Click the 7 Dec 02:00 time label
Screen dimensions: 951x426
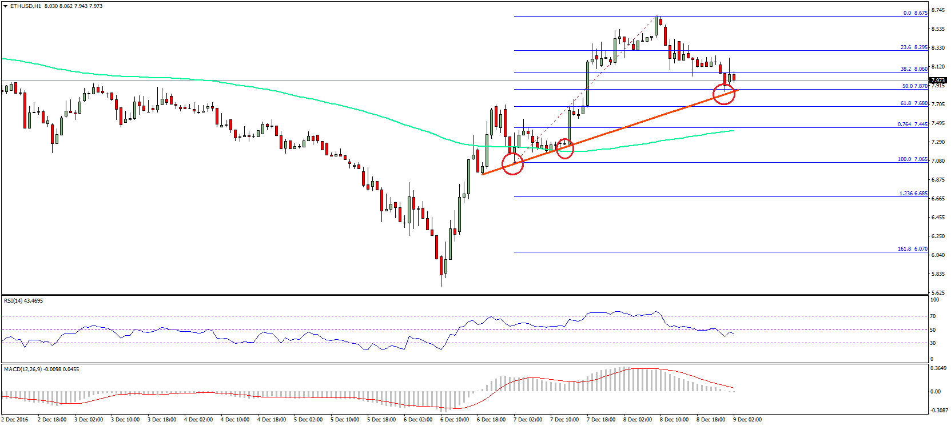pos(528,420)
